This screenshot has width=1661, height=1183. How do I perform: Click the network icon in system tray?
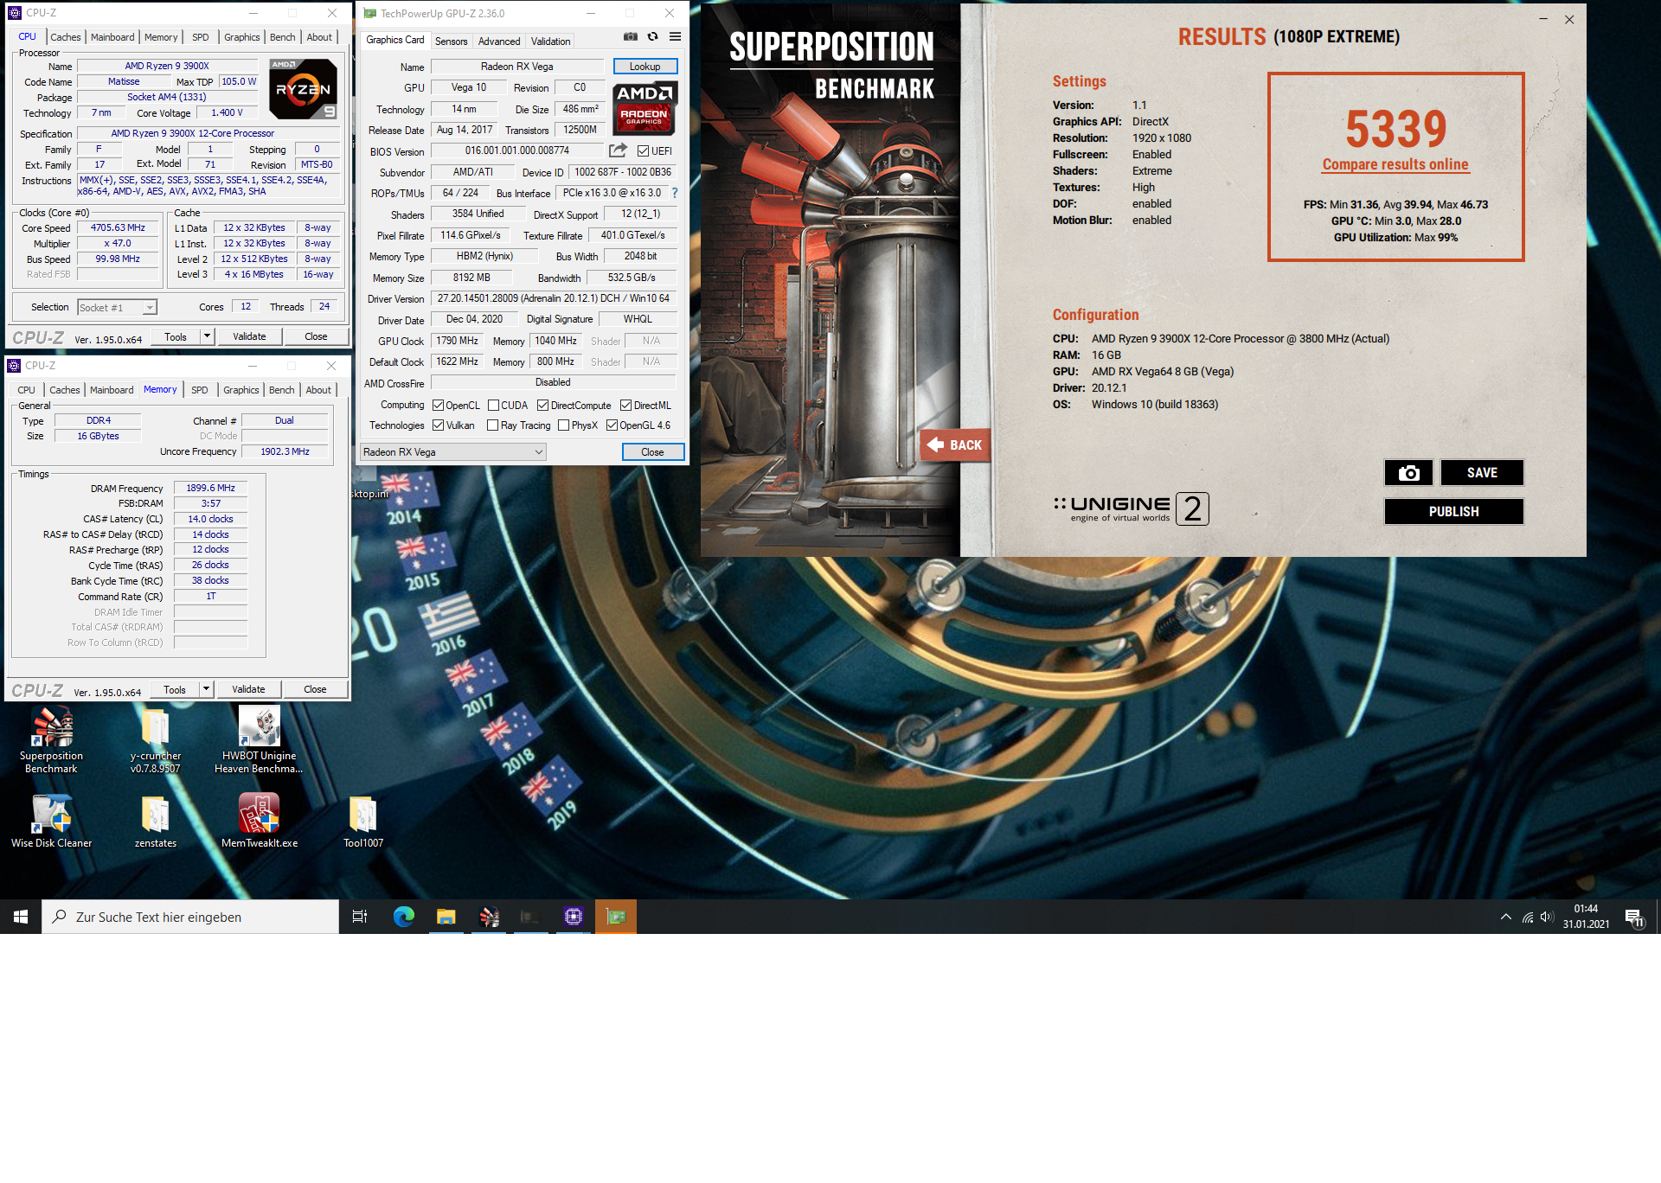(x=1528, y=917)
